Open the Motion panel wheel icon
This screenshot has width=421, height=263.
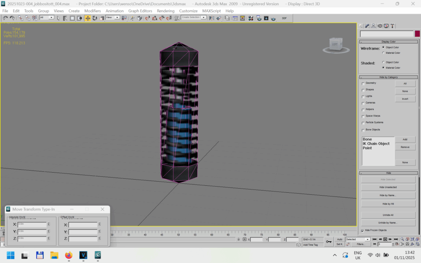(380, 26)
